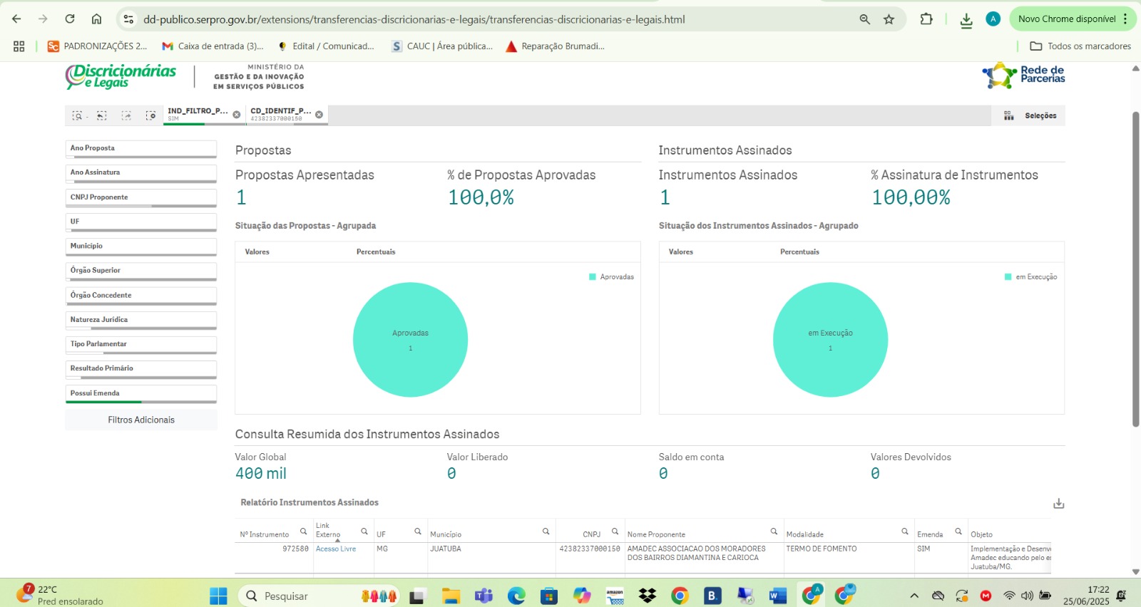Screen dimensions: 1141x607
Task: Expand the Órgão Superior filter
Action: [141, 271]
